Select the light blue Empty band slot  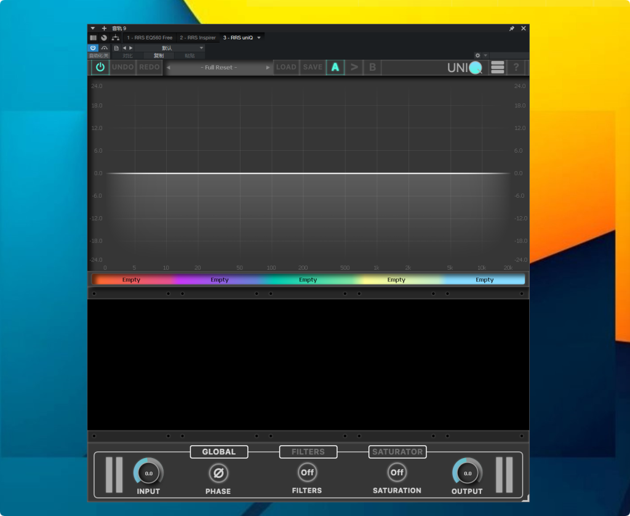pos(485,280)
